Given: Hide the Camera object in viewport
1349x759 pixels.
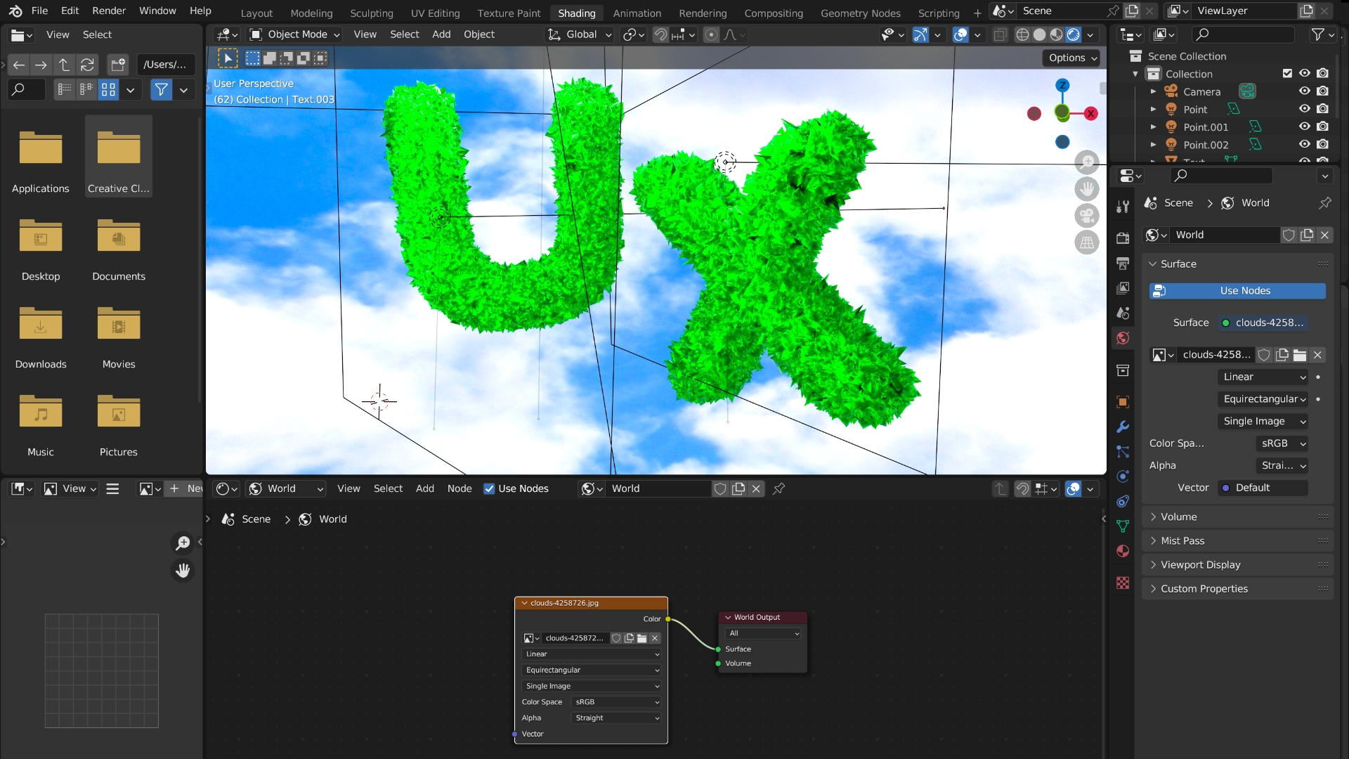Looking at the screenshot, I should pyautogui.click(x=1304, y=91).
